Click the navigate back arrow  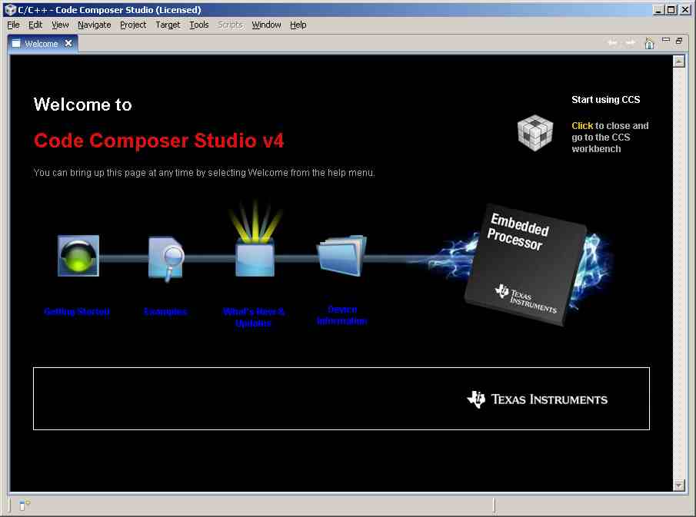pyautogui.click(x=612, y=42)
